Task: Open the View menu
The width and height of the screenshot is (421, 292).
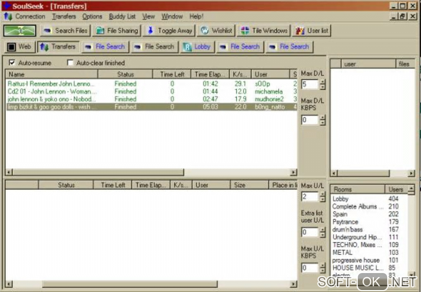Action: coord(149,16)
